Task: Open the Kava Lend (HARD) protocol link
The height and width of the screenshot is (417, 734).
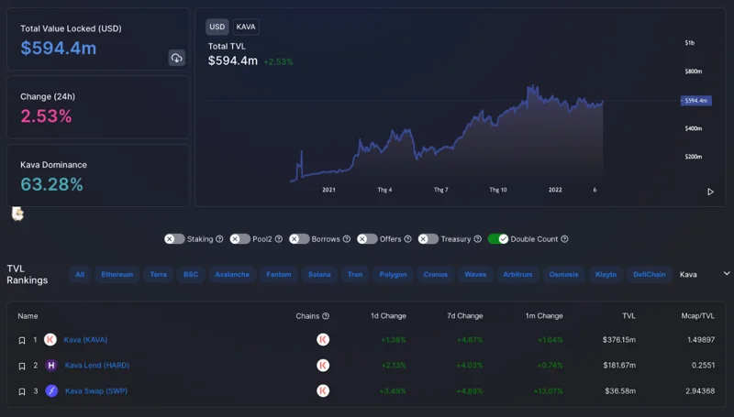Action: [x=97, y=365]
